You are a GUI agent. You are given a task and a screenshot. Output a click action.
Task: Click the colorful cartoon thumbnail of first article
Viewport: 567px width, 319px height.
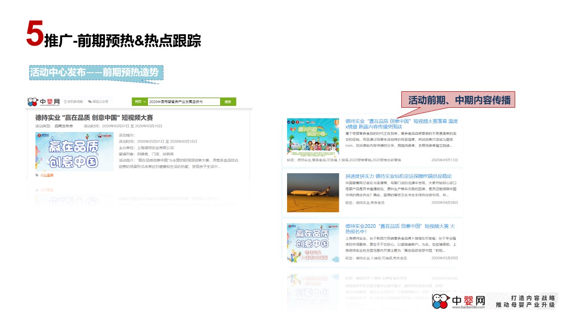313,137
